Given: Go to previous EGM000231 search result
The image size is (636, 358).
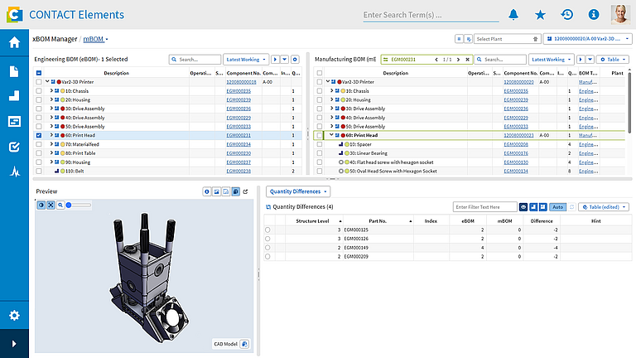Looking at the screenshot, I should click(436, 60).
